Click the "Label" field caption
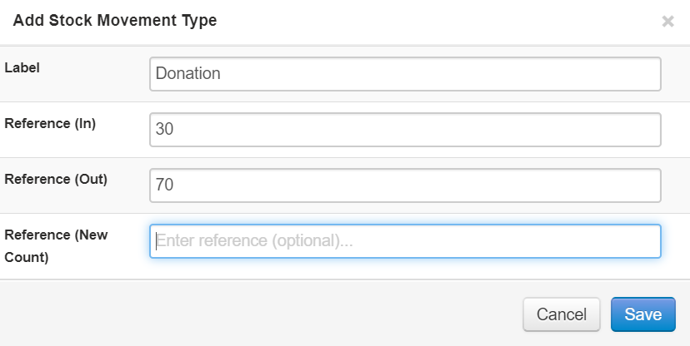This screenshot has height=346, width=690. tap(22, 67)
